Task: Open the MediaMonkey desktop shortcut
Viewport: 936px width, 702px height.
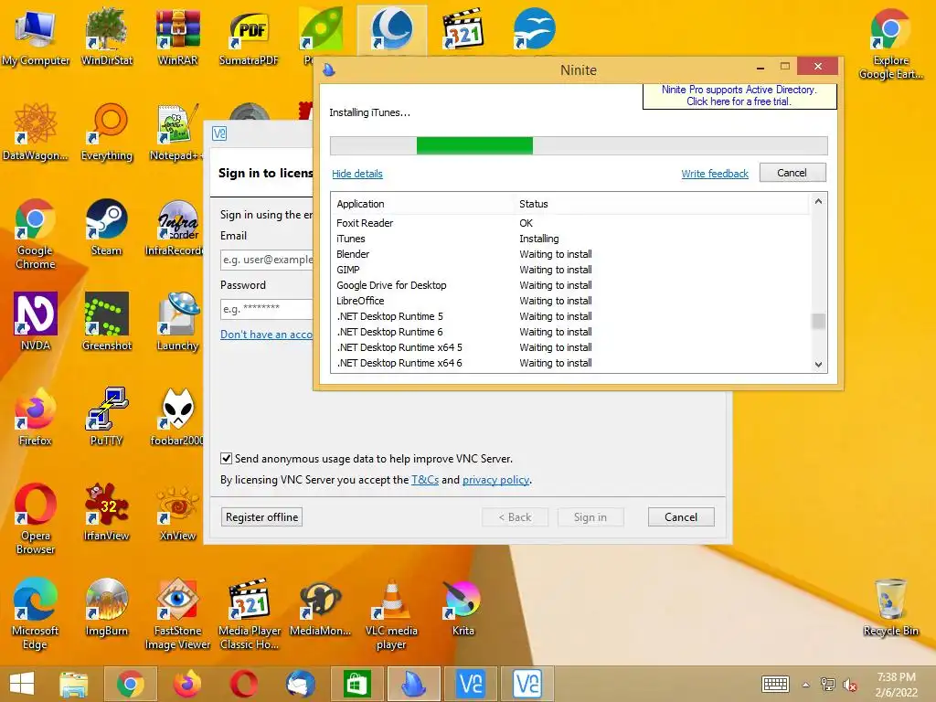Action: [320, 607]
